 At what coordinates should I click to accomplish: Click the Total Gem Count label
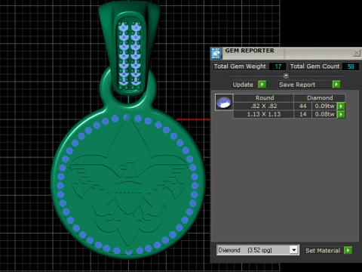[x=314, y=66]
